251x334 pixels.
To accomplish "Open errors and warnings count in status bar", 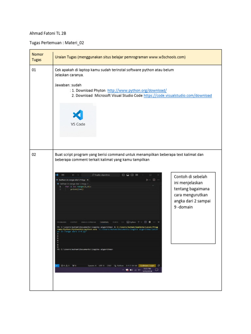I will 65,266.
